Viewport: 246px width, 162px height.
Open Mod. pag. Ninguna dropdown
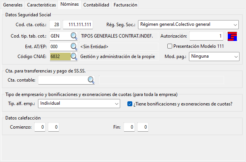pos(214,57)
